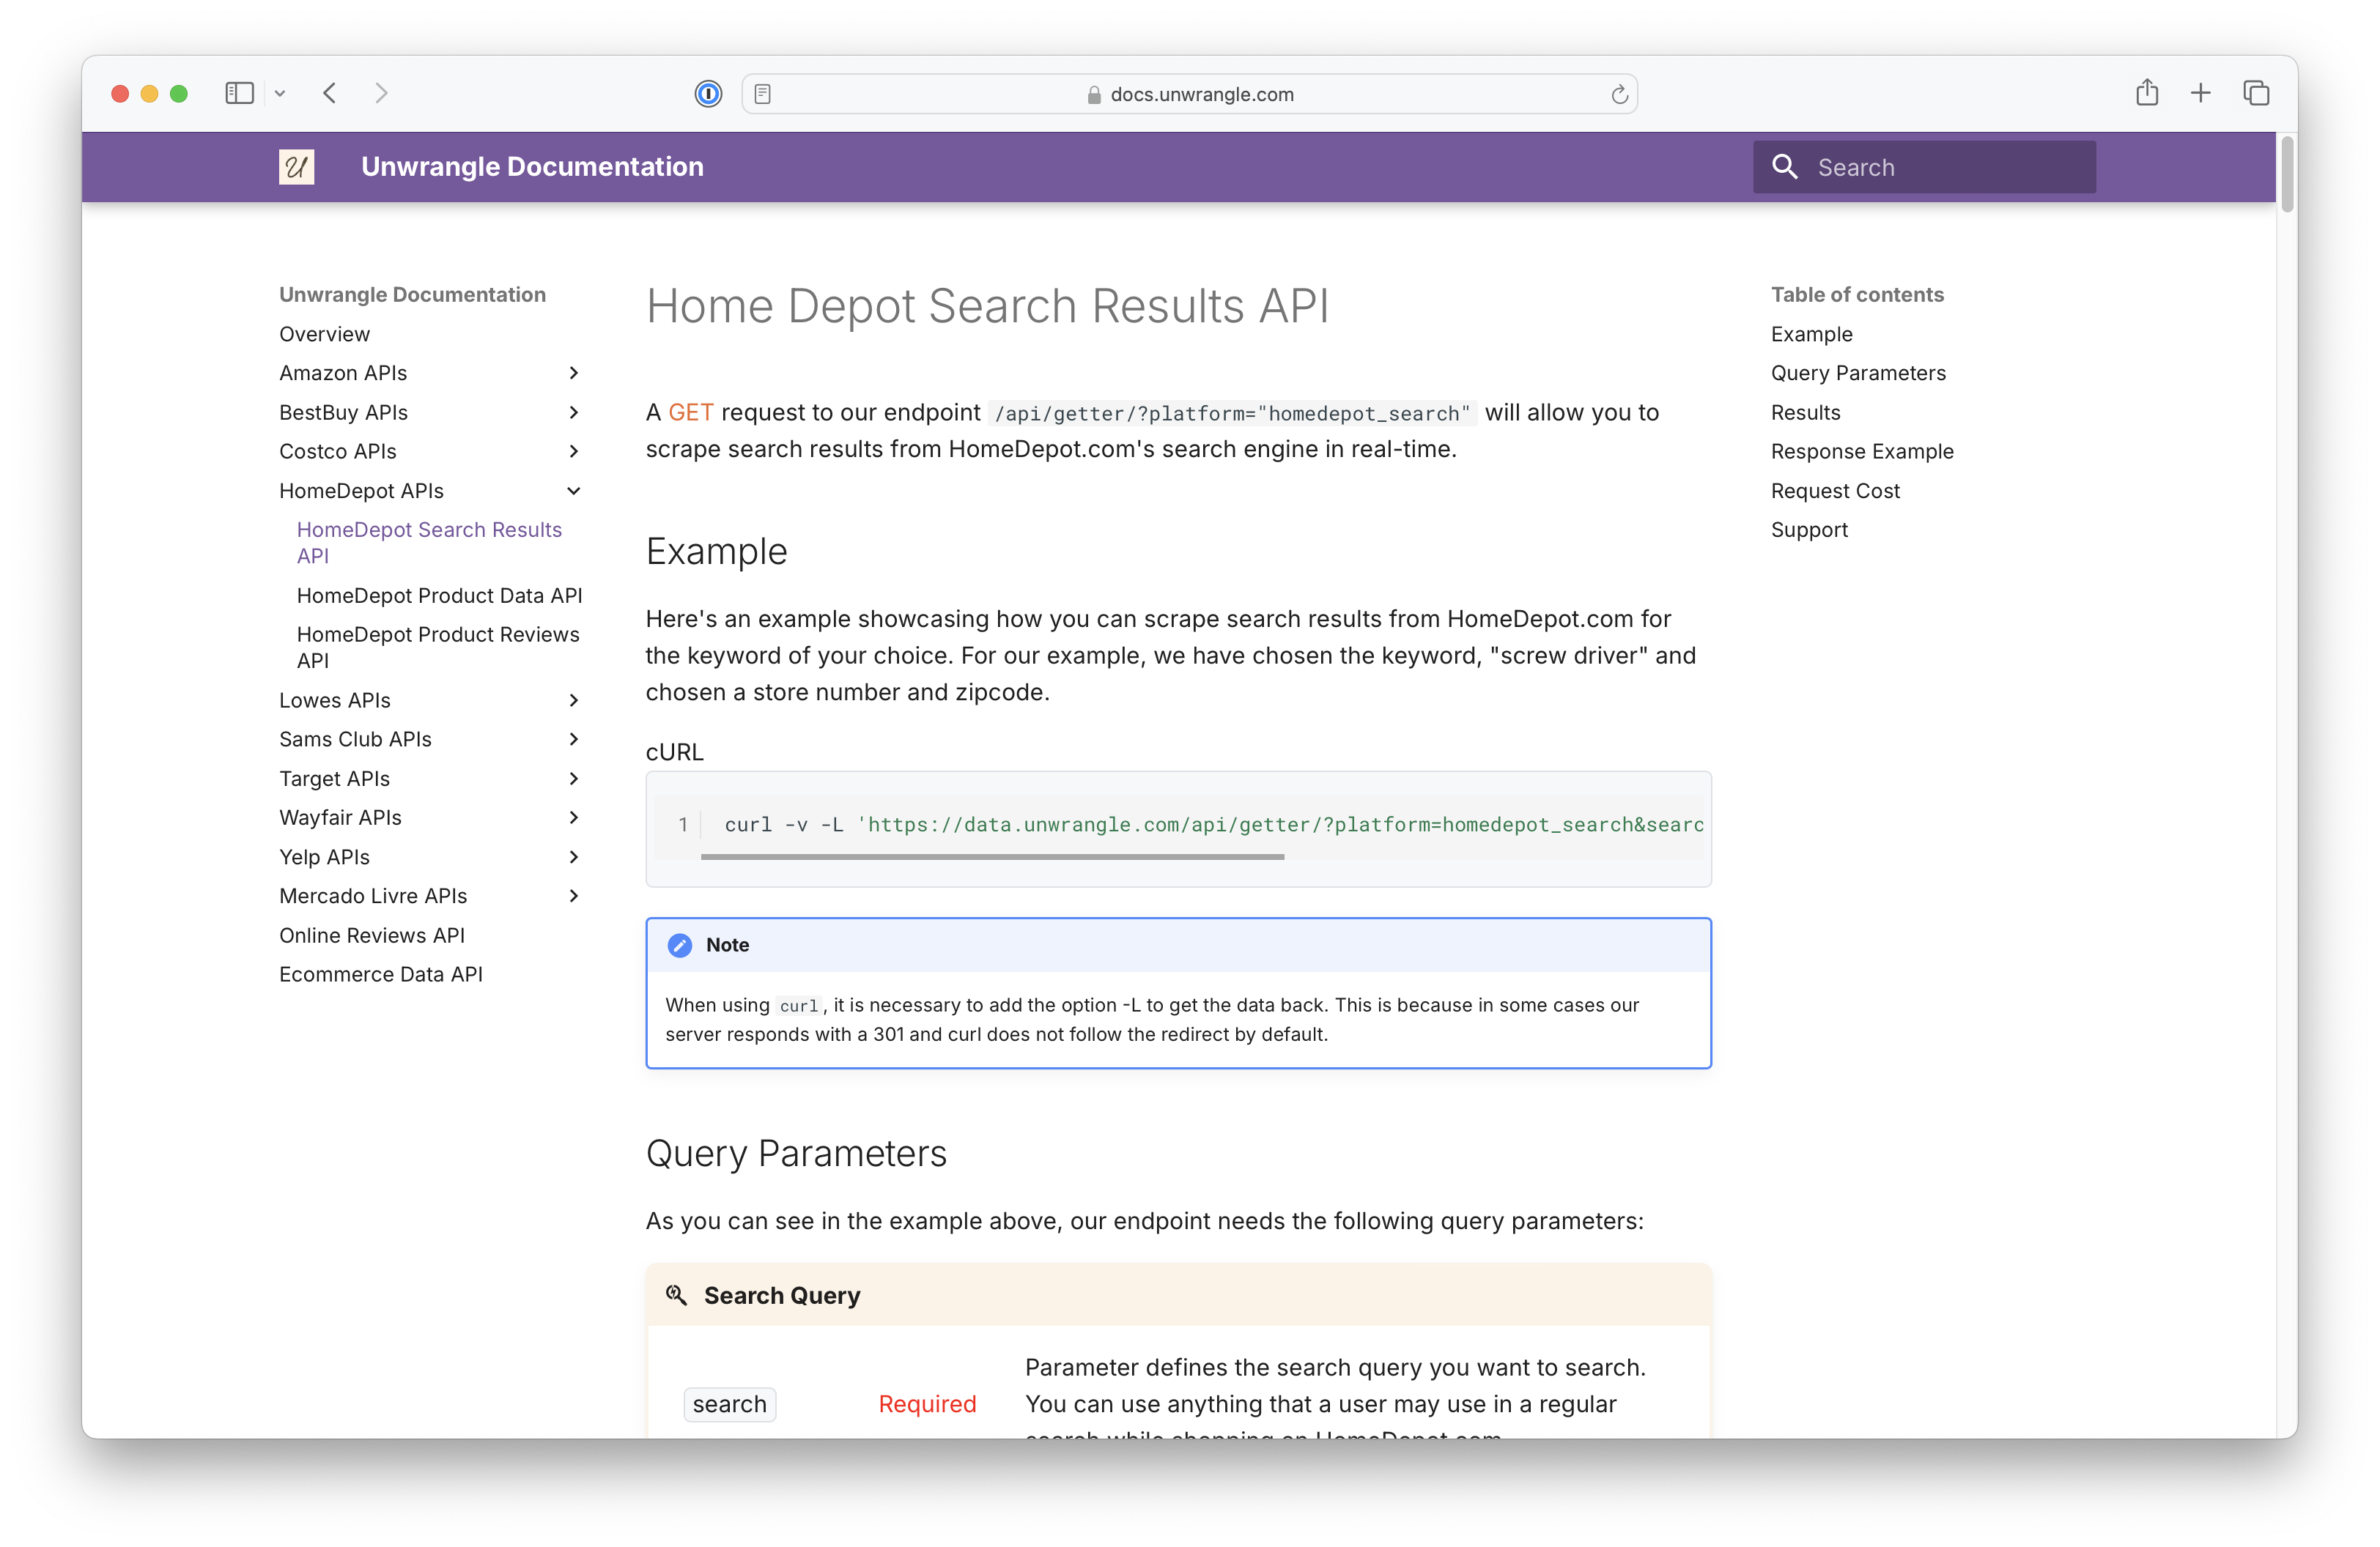2380x1547 pixels.
Task: Click the Target APIs label
Action: click(334, 779)
